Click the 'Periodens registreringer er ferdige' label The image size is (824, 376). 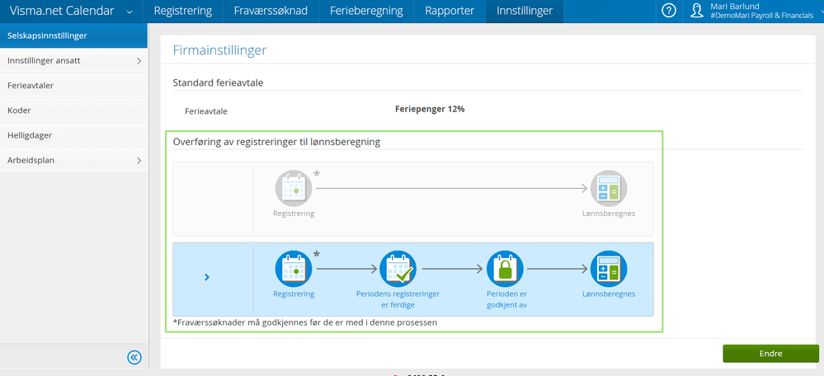(x=398, y=298)
